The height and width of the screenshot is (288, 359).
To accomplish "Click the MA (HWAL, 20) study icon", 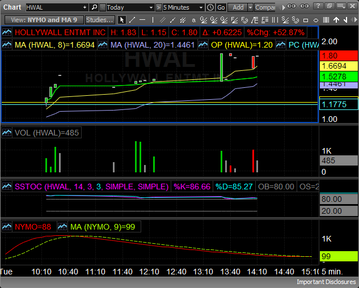I will pos(103,45).
